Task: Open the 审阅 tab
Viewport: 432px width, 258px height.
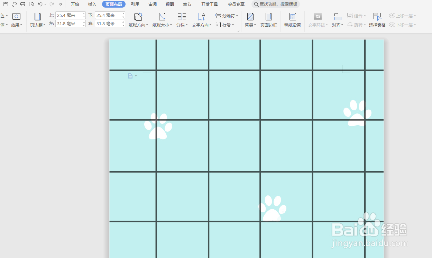Action: (153, 4)
